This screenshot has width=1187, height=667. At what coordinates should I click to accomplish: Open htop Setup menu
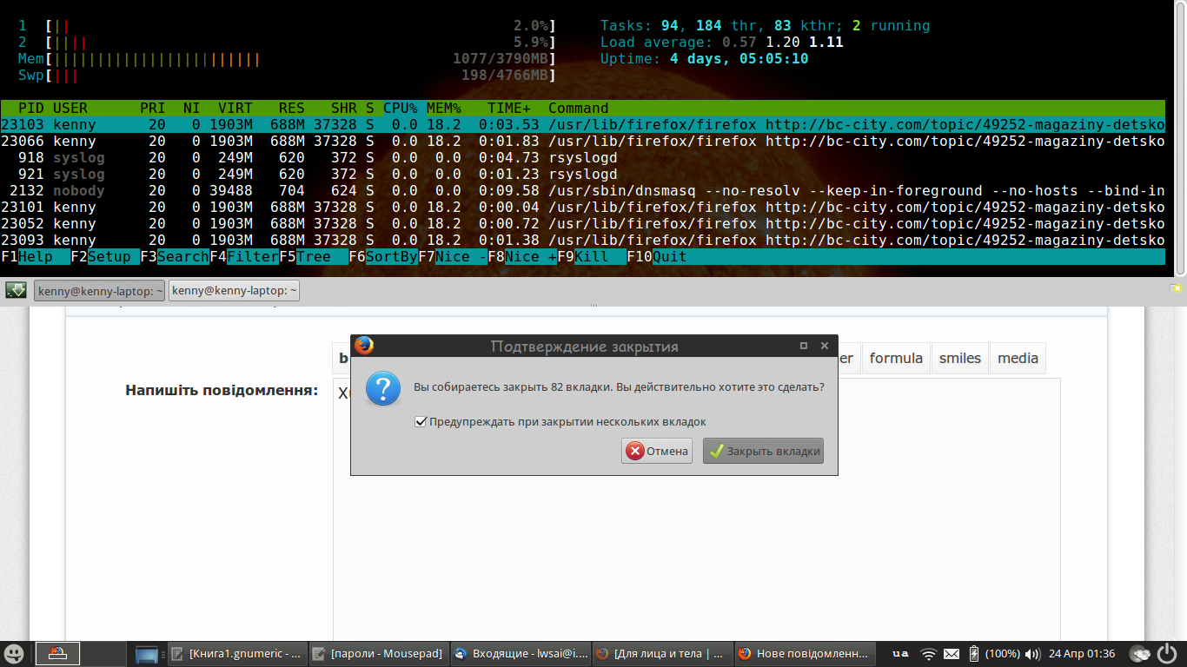tap(109, 257)
